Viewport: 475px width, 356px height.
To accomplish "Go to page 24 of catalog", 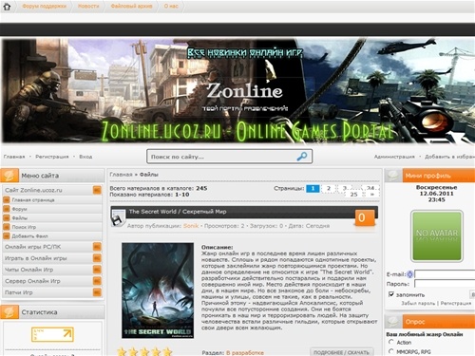I will 370,188.
